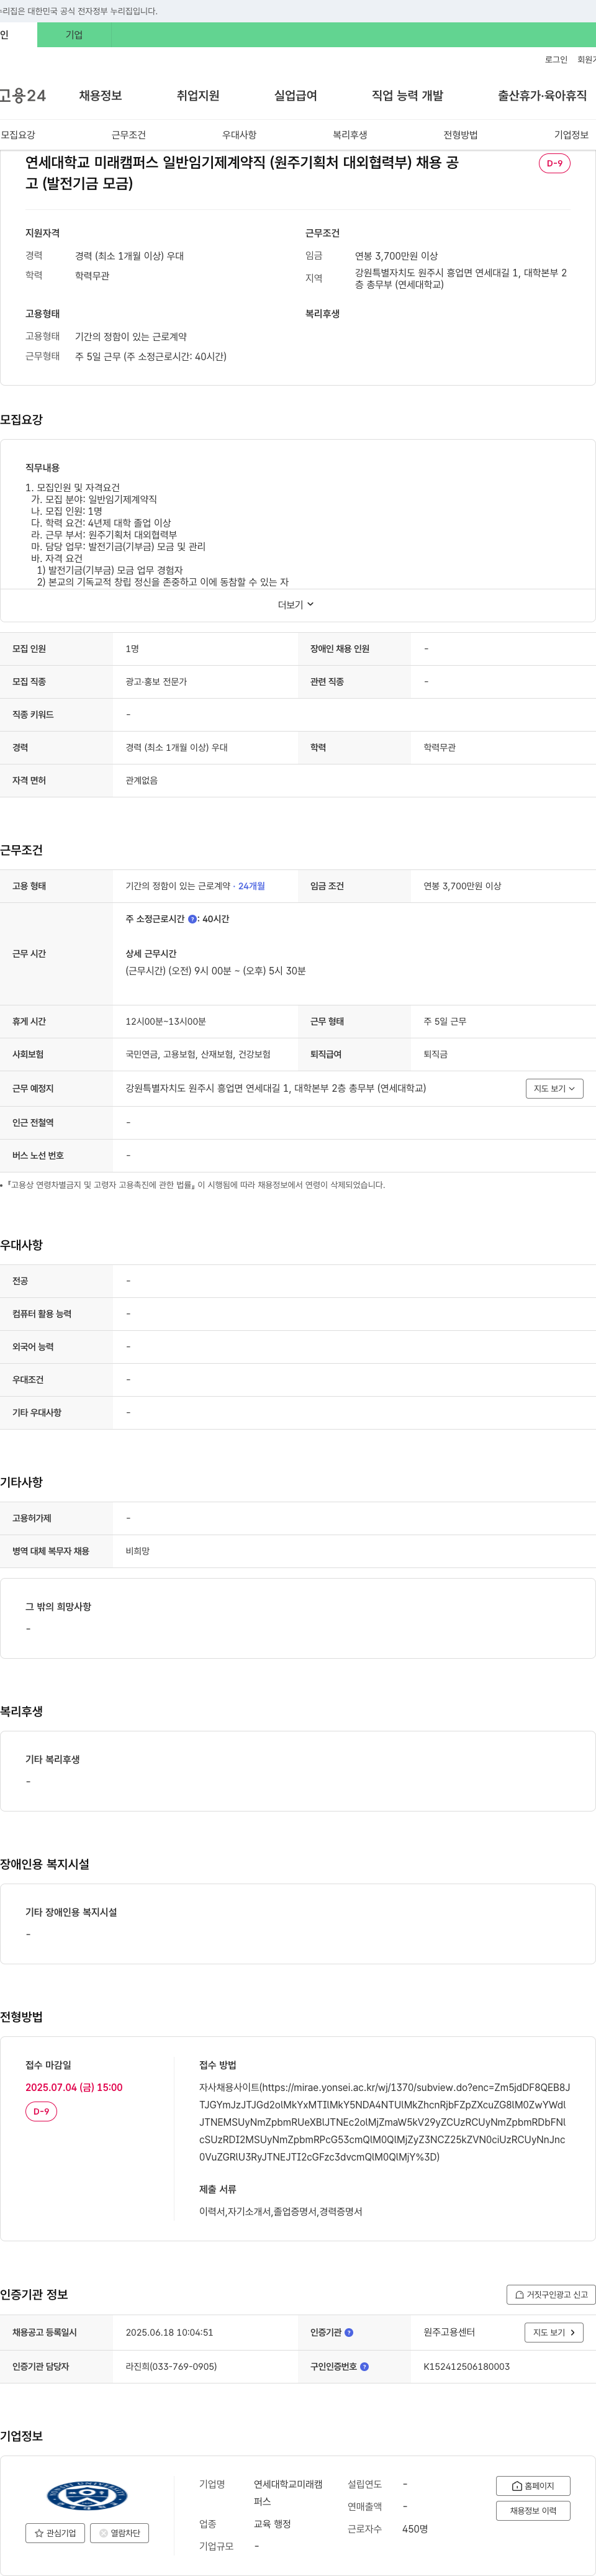
Task: Open 채용정보 이력 button
Action: (533, 2510)
